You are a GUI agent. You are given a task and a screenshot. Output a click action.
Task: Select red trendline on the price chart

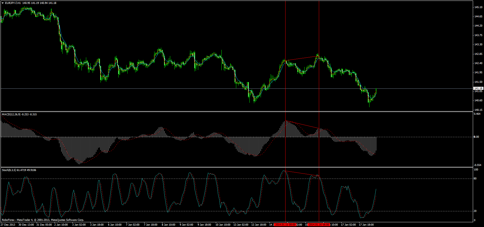(301, 58)
